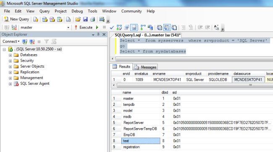273x152 pixels.
Task: Switch to Results to Text
Action: tap(159, 27)
